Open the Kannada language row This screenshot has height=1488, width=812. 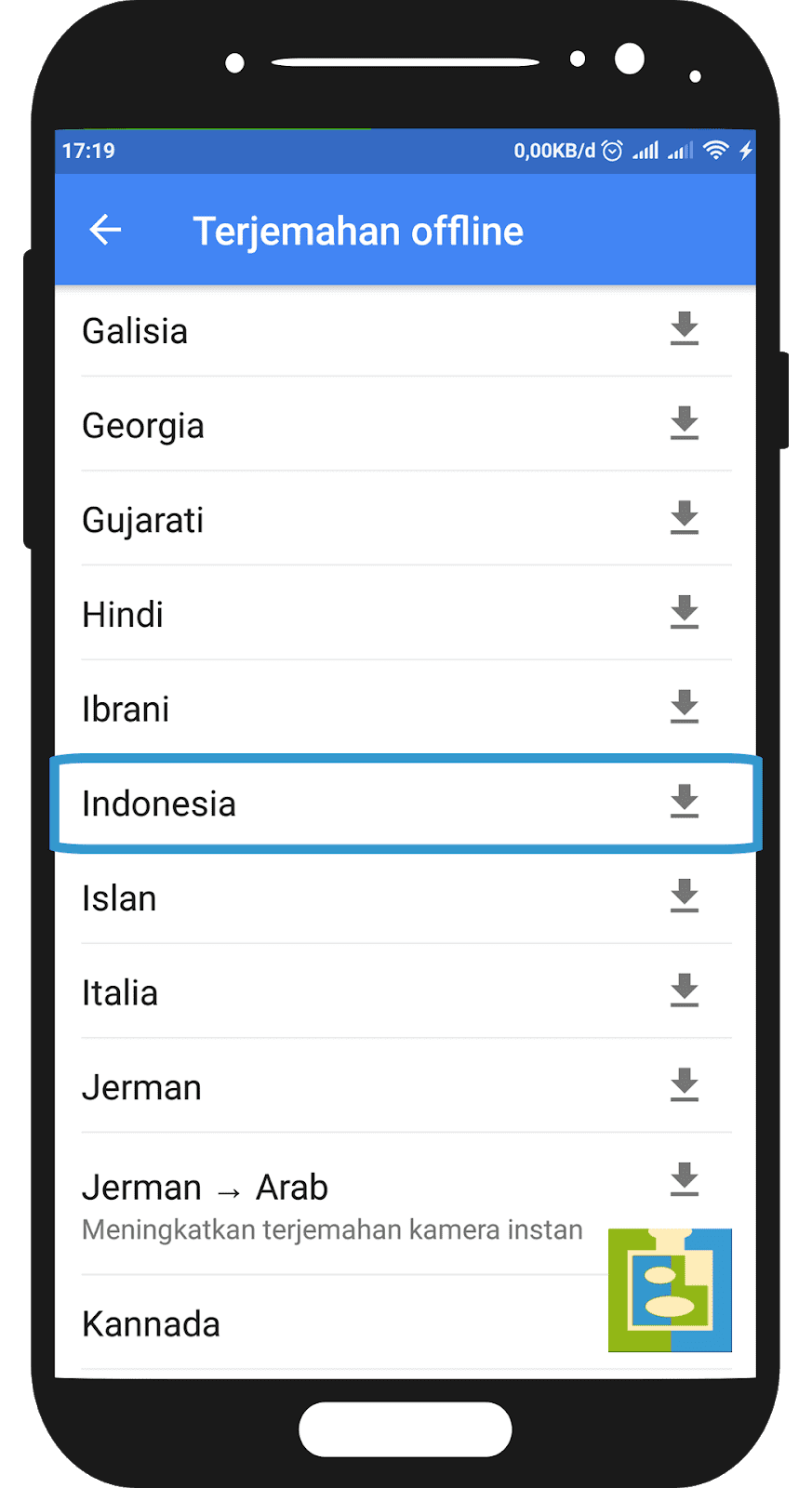click(406, 1323)
